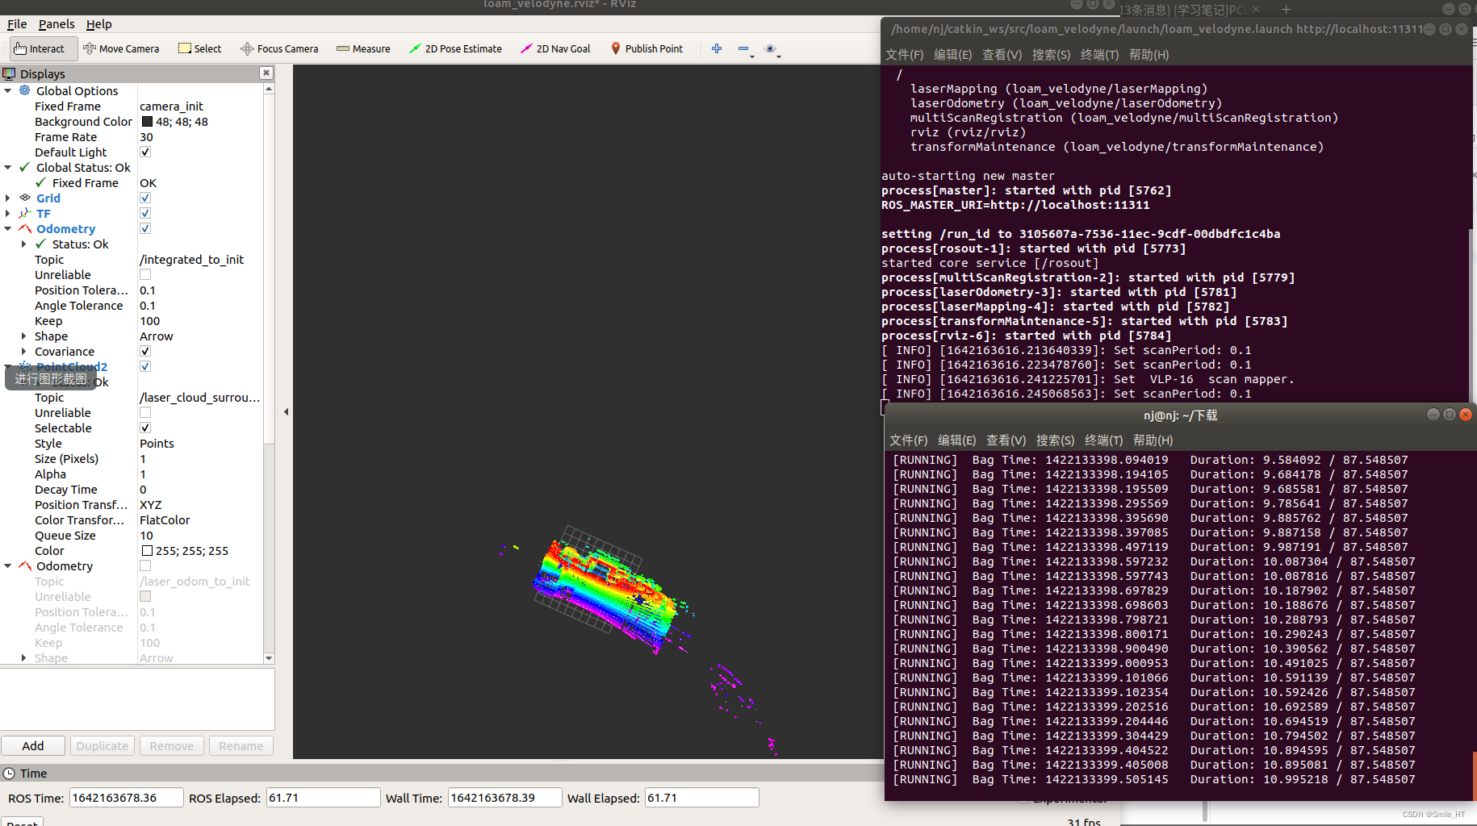The height and width of the screenshot is (826, 1477).
Task: Toggle the Covariance checkbox
Action: (x=145, y=351)
